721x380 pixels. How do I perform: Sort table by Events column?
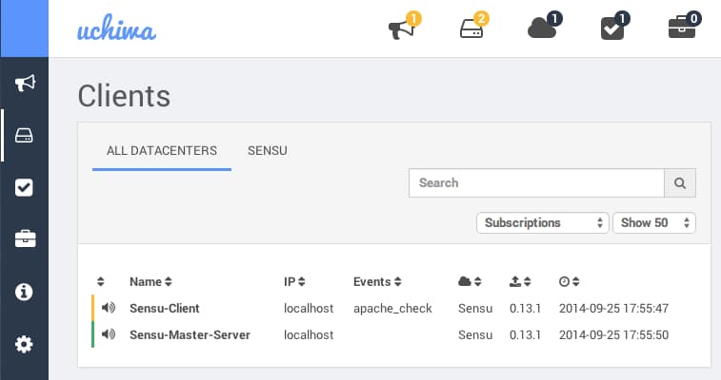[377, 281]
